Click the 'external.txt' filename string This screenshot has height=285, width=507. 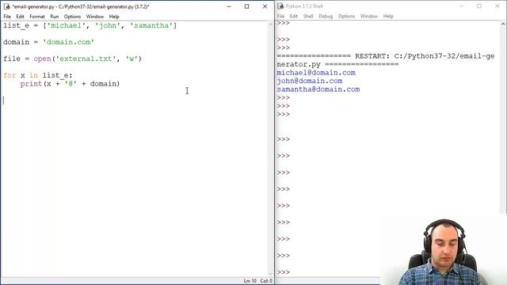(x=86, y=59)
